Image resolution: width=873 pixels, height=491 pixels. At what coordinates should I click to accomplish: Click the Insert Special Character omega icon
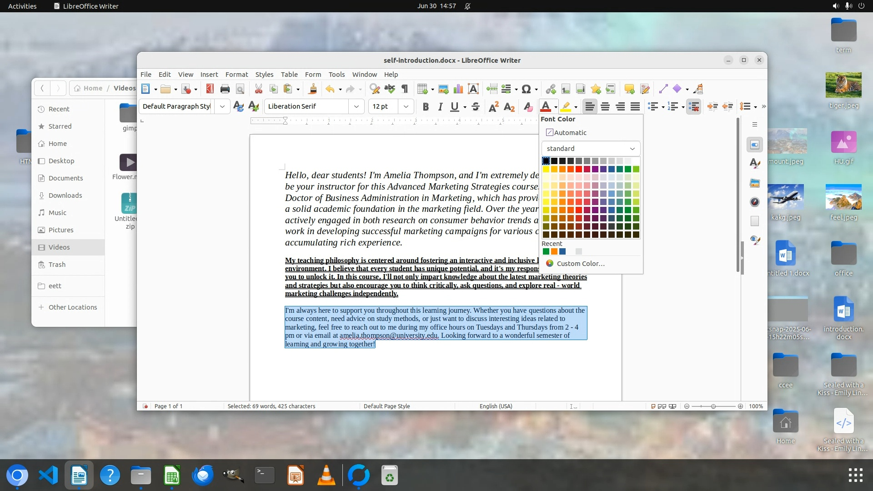pyautogui.click(x=526, y=89)
